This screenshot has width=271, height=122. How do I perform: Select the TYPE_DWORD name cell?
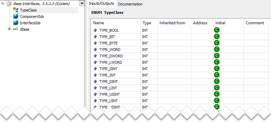point(116,56)
